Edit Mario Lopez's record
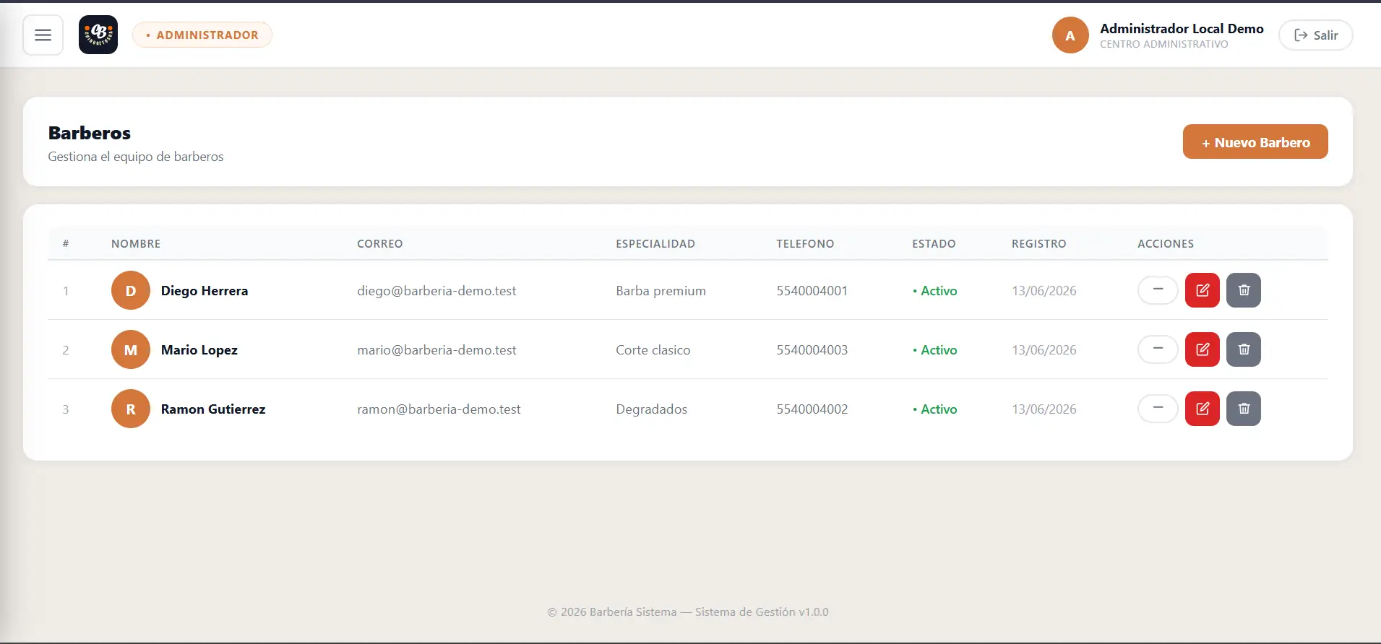This screenshot has height=644, width=1381. (x=1203, y=349)
